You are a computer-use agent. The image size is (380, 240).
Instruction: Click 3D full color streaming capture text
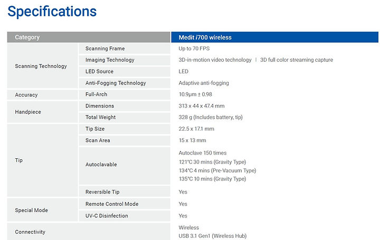[x=297, y=60]
